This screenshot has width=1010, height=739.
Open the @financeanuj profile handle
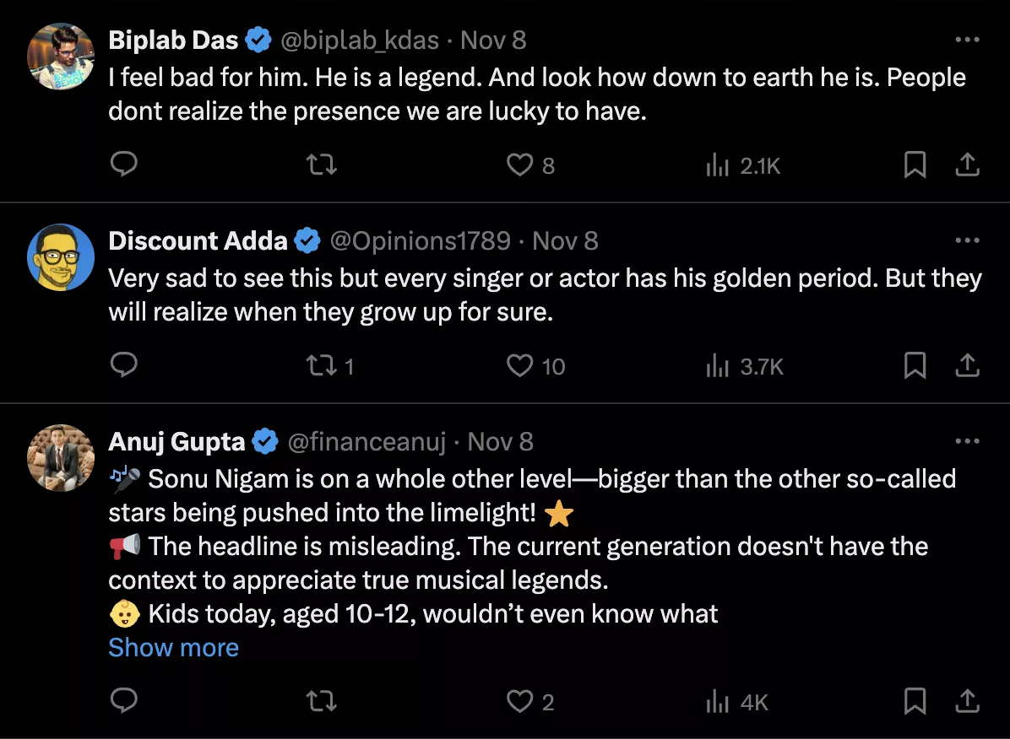[367, 441]
